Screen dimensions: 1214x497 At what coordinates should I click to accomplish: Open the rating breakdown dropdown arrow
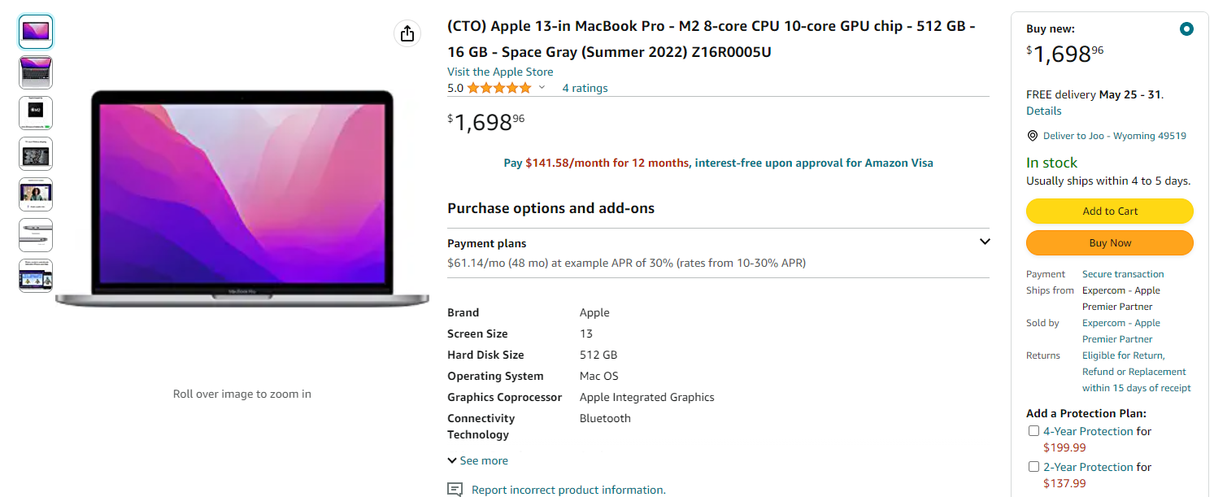542,88
